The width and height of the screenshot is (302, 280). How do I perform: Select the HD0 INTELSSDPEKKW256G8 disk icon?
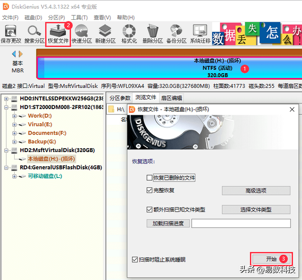tap(14, 99)
